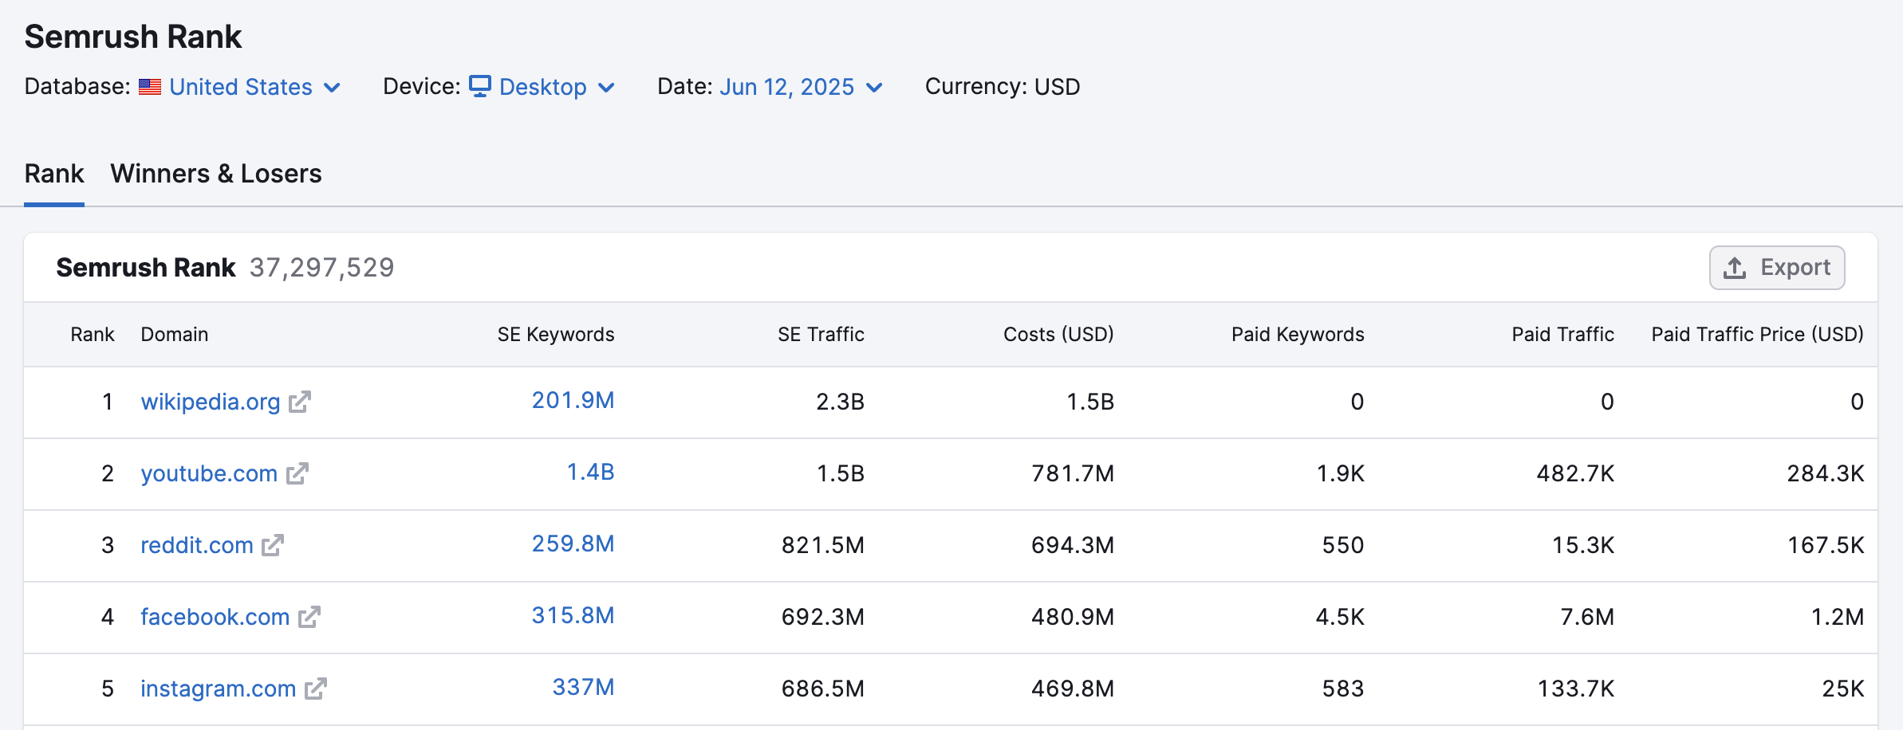Image resolution: width=1903 pixels, height=730 pixels.
Task: Open the wikipedia.org domain link
Action: pos(211,402)
